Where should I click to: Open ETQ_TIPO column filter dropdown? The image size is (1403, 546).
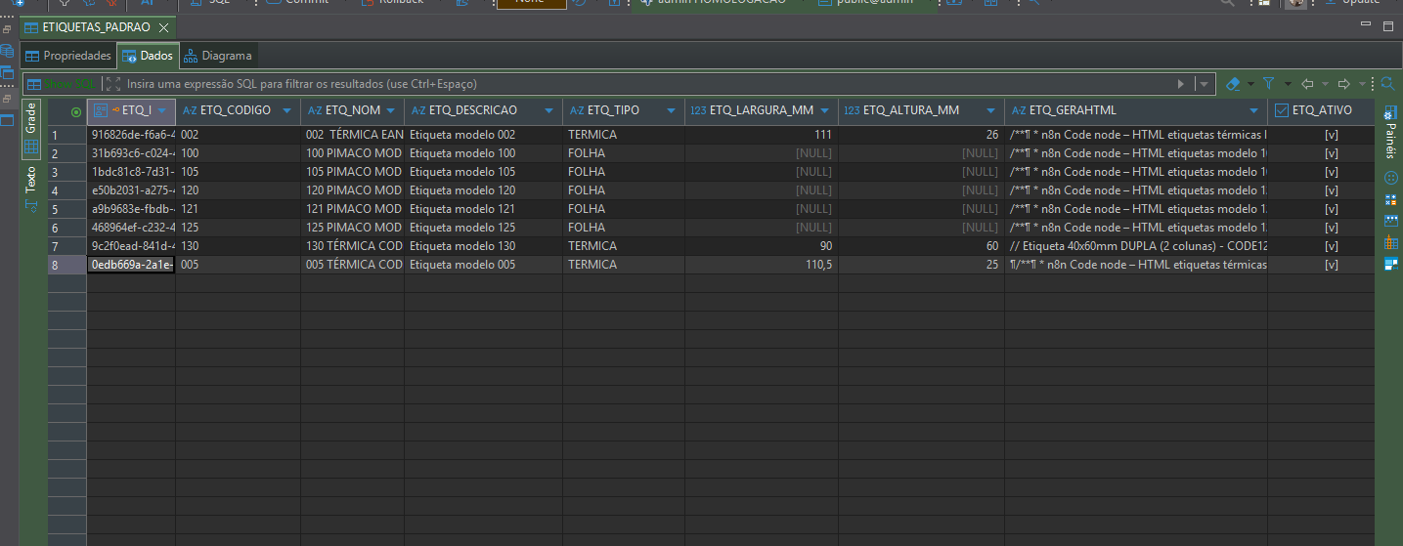pos(671,111)
